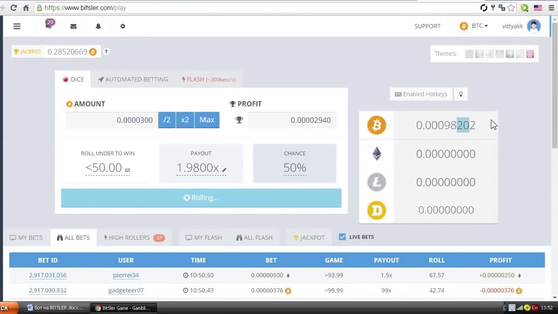Click the jackpot help question mark
Screen dimensions: 558x314
tap(106, 51)
